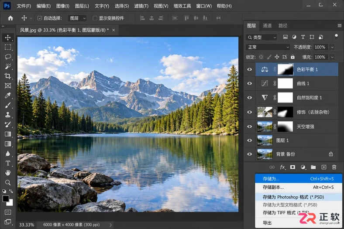
Task: Filter layers by type layers (T icon)
Action: tap(303, 37)
